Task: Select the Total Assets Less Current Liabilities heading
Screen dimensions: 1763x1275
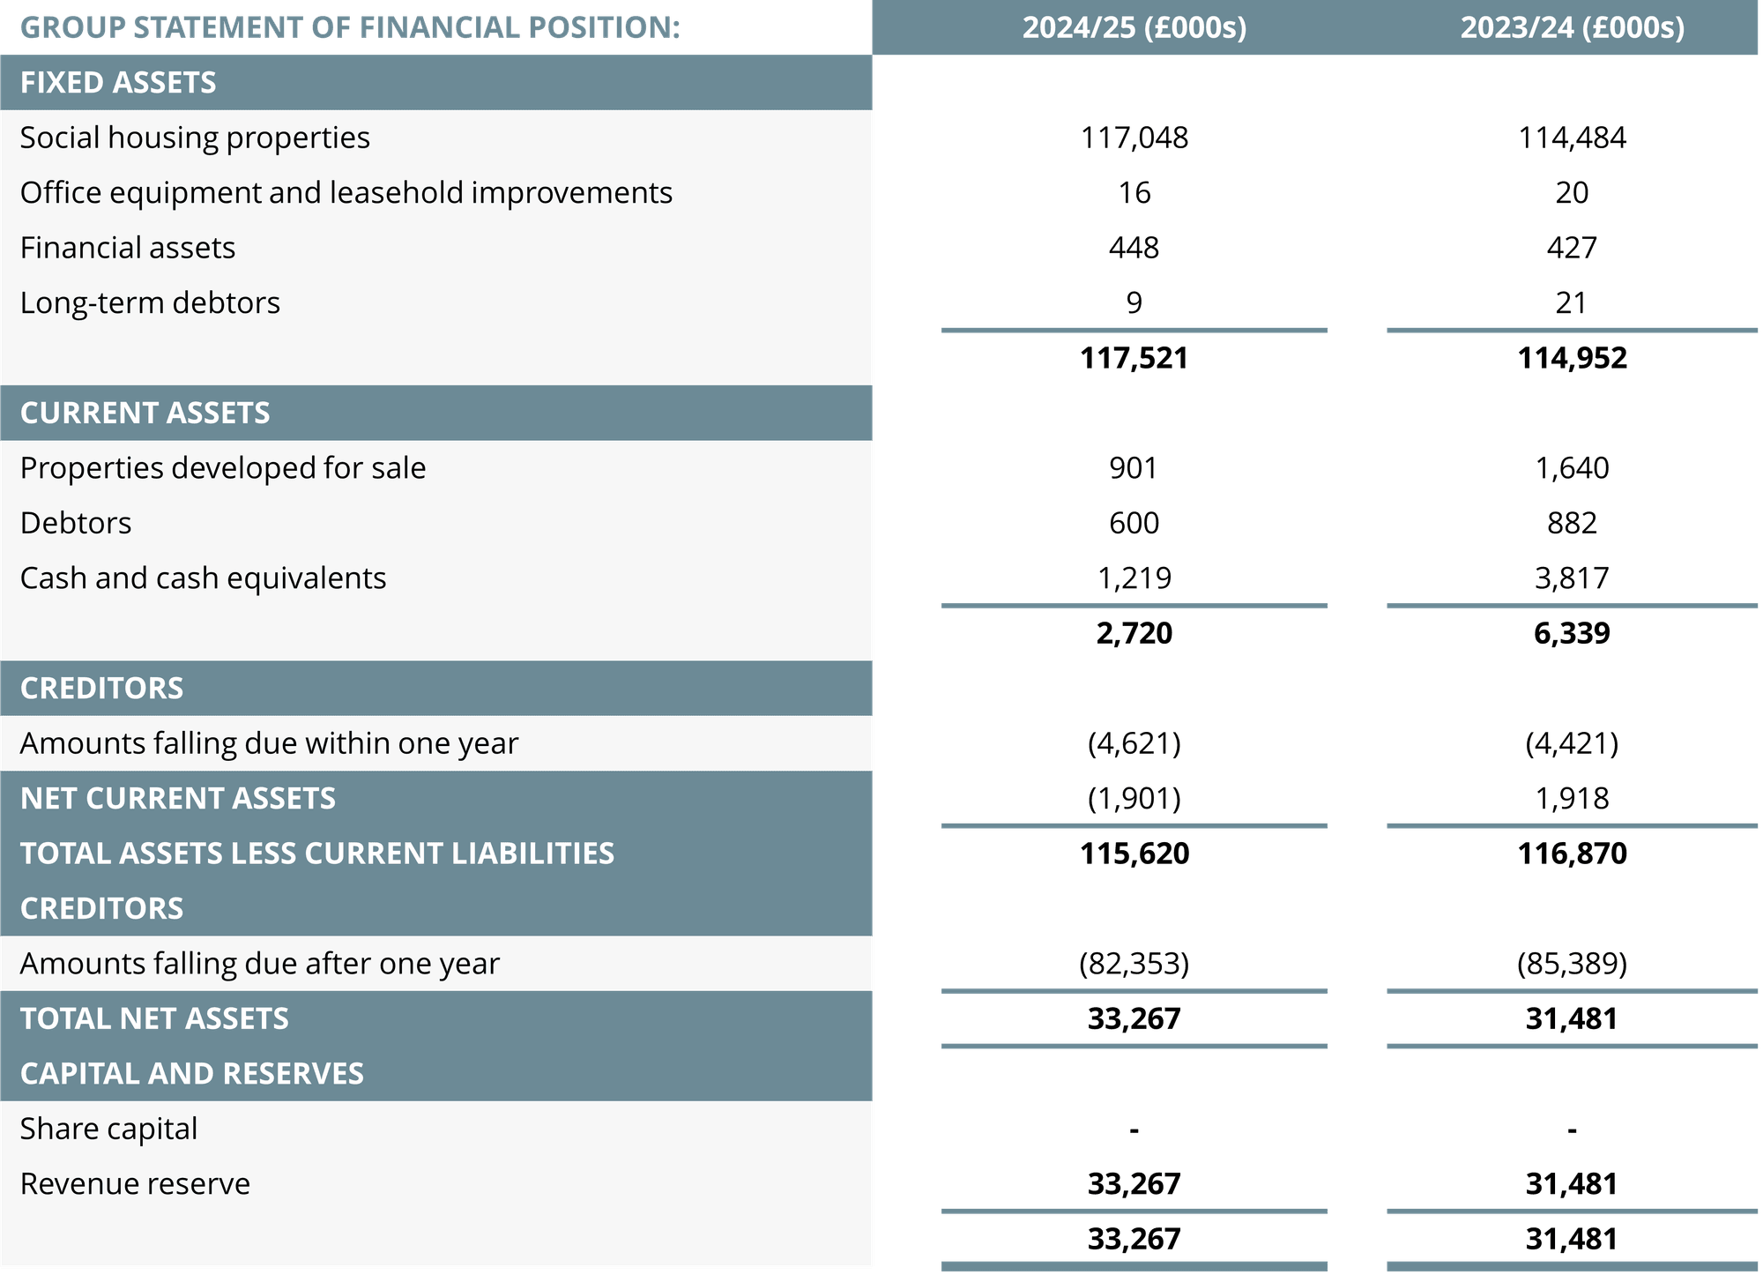Action: pyautogui.click(x=317, y=854)
